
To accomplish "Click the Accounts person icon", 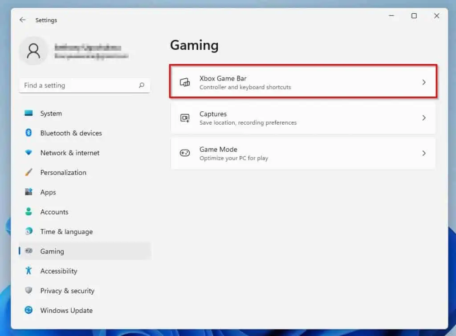I will 29,212.
